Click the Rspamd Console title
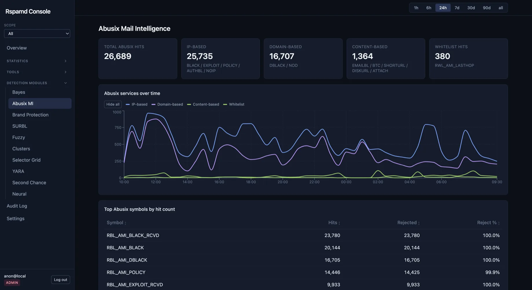Image resolution: width=532 pixels, height=290 pixels. point(28,12)
